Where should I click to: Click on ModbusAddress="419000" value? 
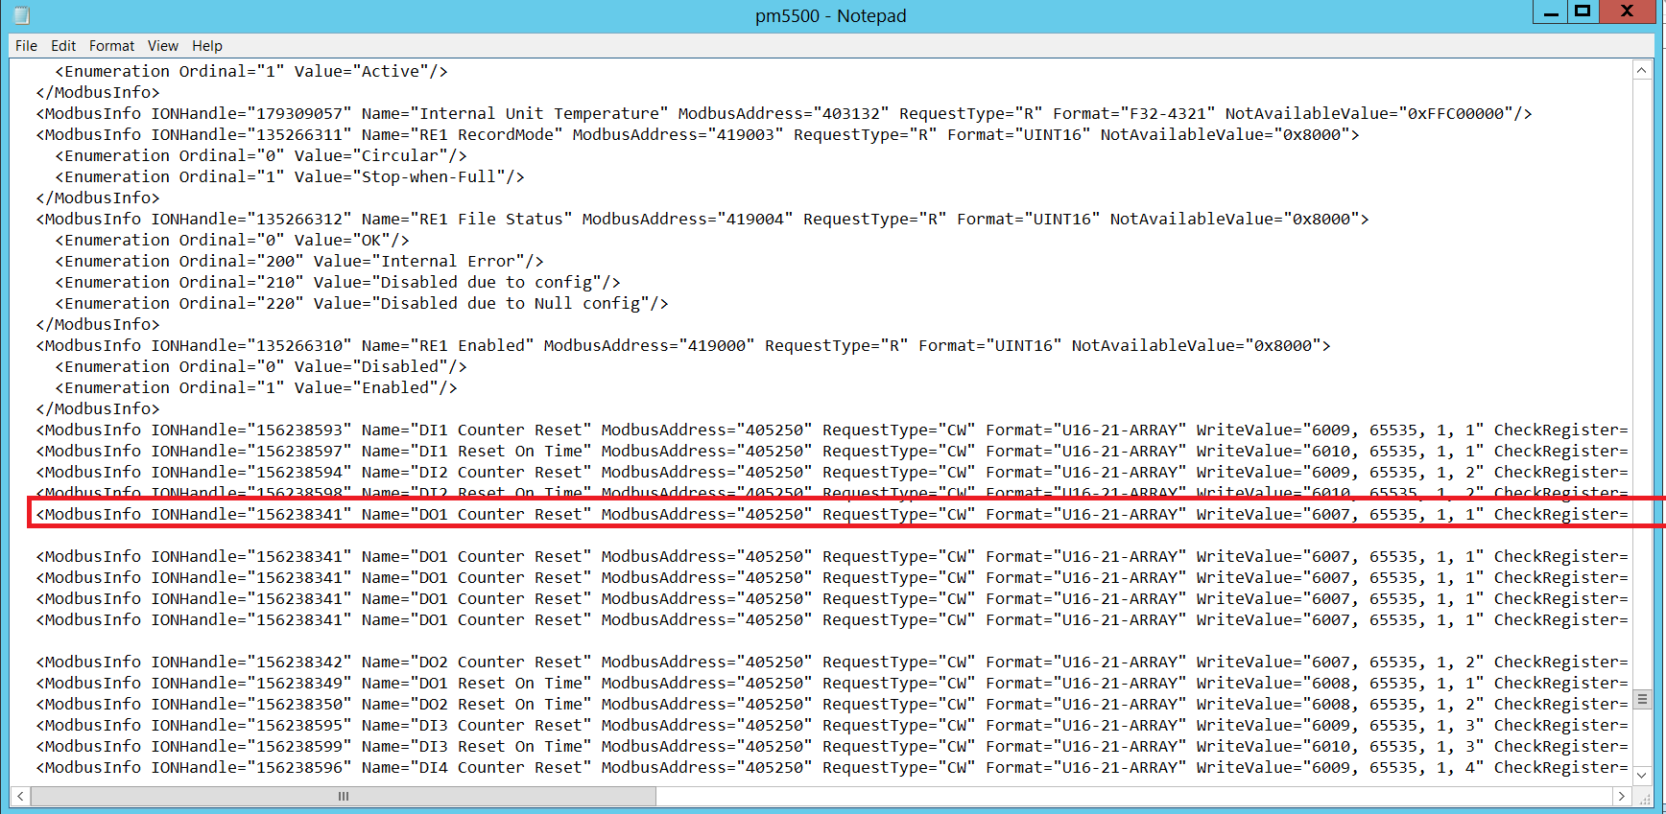(x=650, y=345)
